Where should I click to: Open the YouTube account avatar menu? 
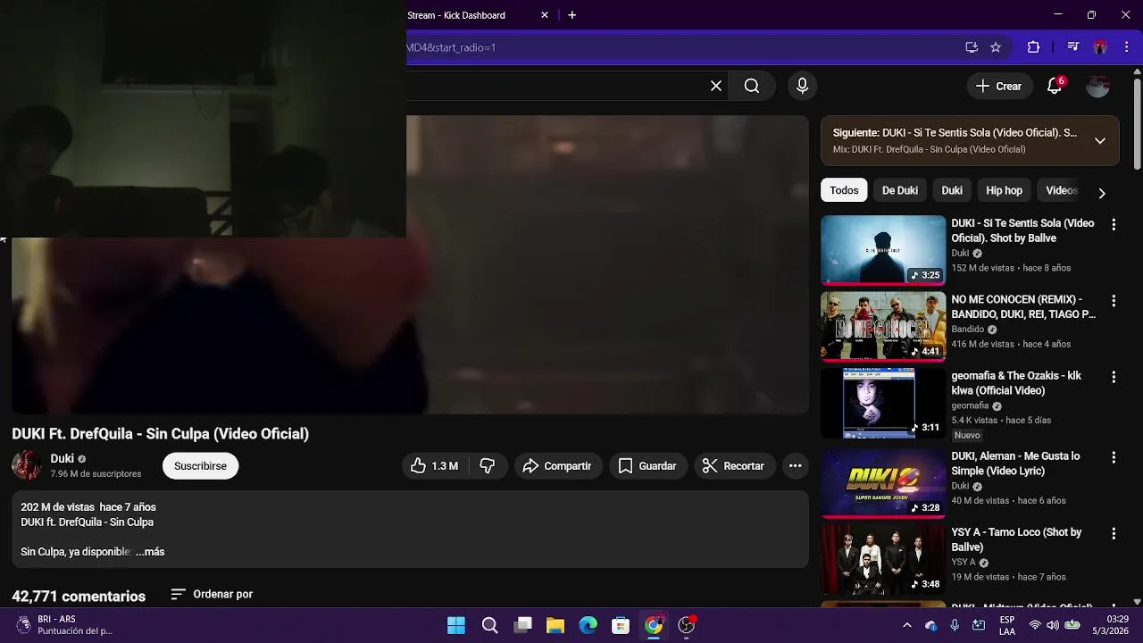tap(1097, 86)
